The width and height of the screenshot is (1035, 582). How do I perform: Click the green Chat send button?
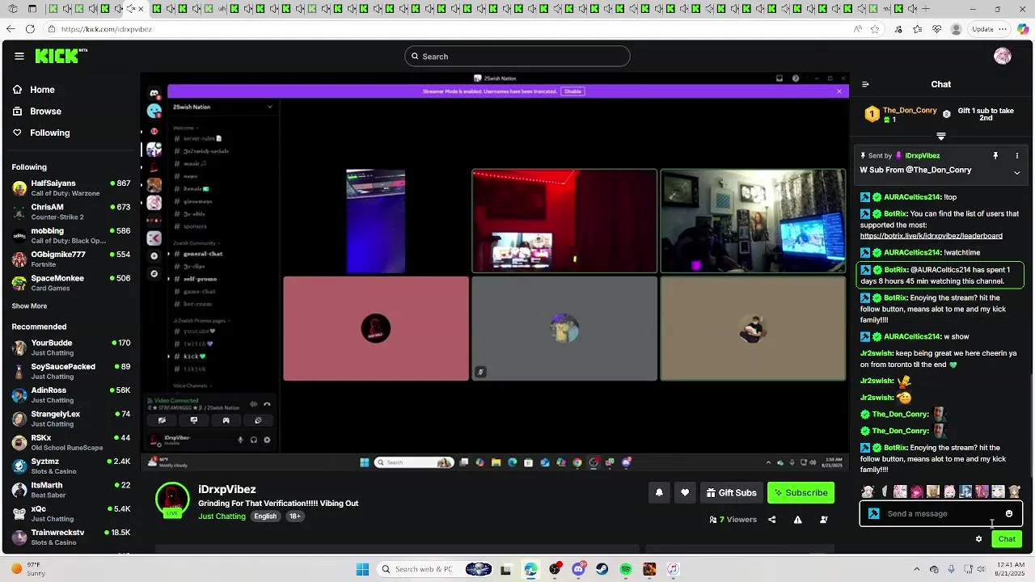(1007, 539)
